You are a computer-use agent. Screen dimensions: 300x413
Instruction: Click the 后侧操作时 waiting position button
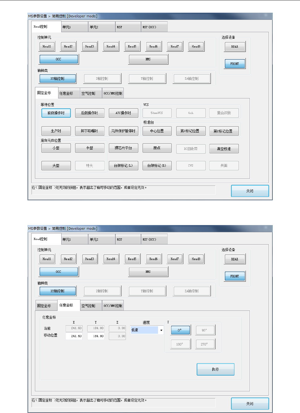[90, 113]
